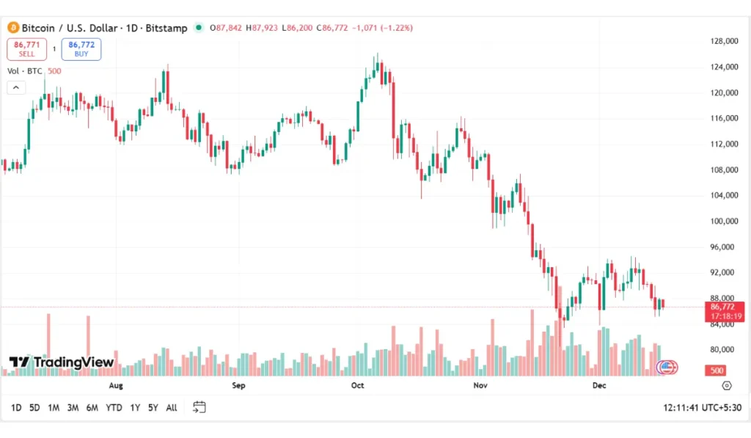751x438 pixels.
Task: Click the 86,771 SELL button
Action: coord(26,48)
